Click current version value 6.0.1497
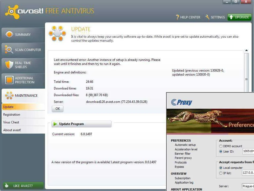This screenshot has width=254, height=191. click(x=86, y=134)
